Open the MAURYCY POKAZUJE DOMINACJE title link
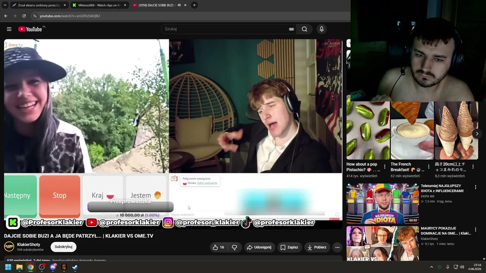Image resolution: width=486 pixels, height=273 pixels. [446, 231]
